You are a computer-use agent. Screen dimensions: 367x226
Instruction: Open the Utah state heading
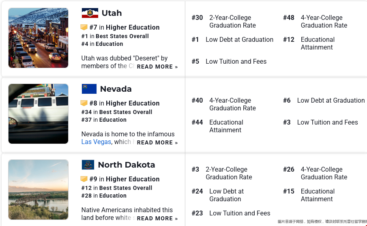pos(112,13)
